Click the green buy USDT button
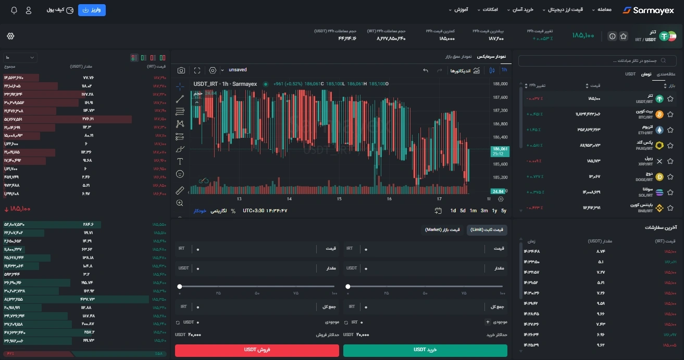 click(x=425, y=350)
